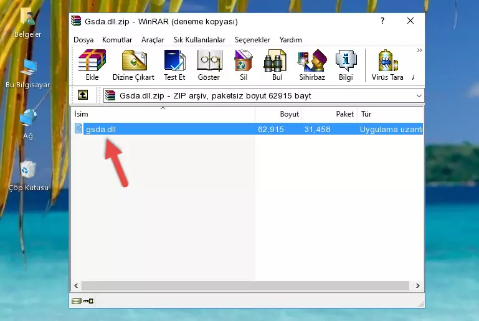Image resolution: width=479 pixels, height=321 pixels.
Task: Go up one folder level
Action: pyautogui.click(x=83, y=95)
